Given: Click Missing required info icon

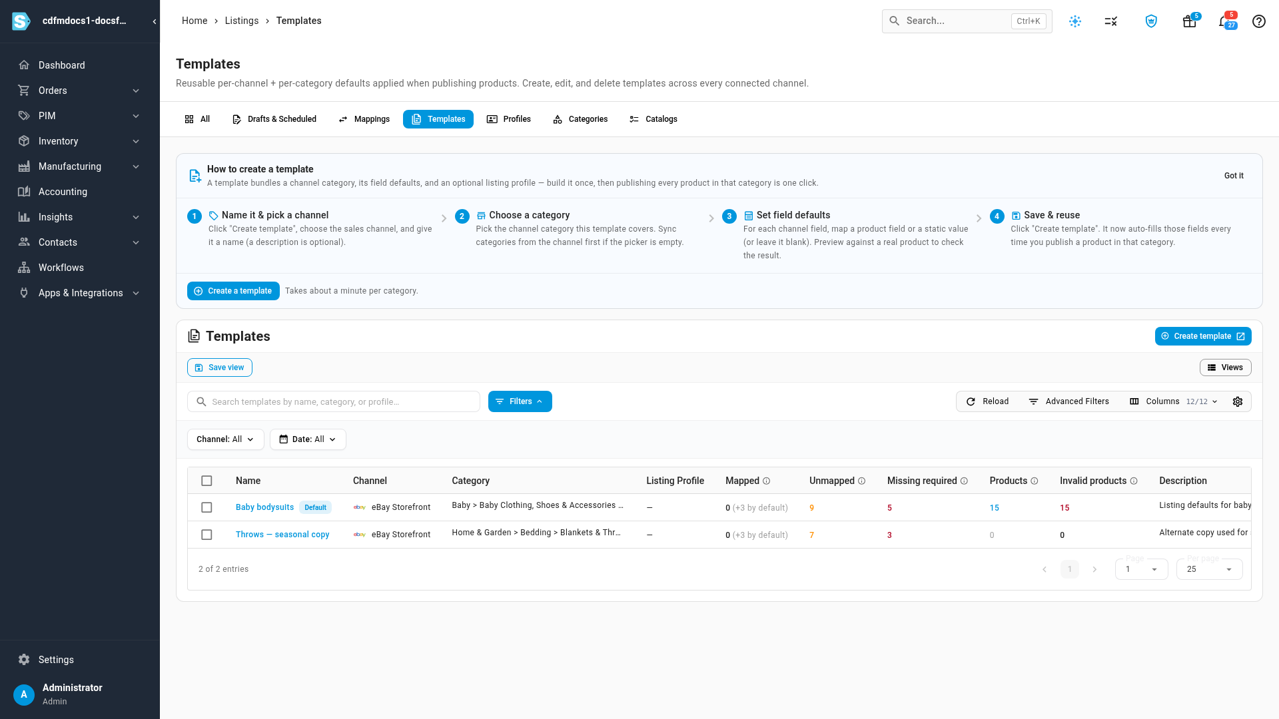Looking at the screenshot, I should coord(964,481).
